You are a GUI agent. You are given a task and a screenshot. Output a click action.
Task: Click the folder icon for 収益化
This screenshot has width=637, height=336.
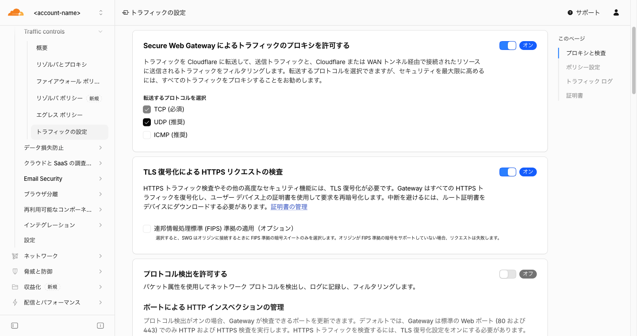point(15,287)
